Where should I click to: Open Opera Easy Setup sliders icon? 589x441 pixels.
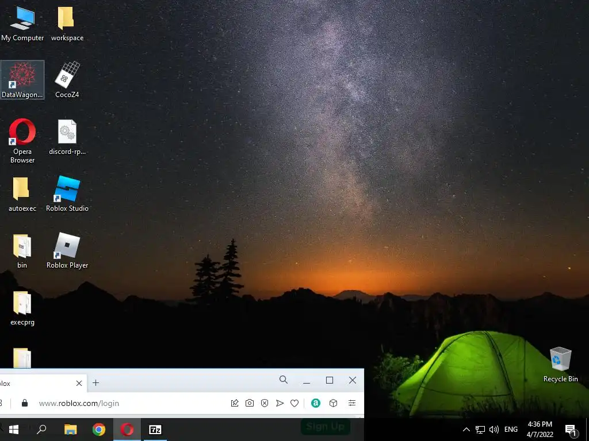[x=352, y=403]
